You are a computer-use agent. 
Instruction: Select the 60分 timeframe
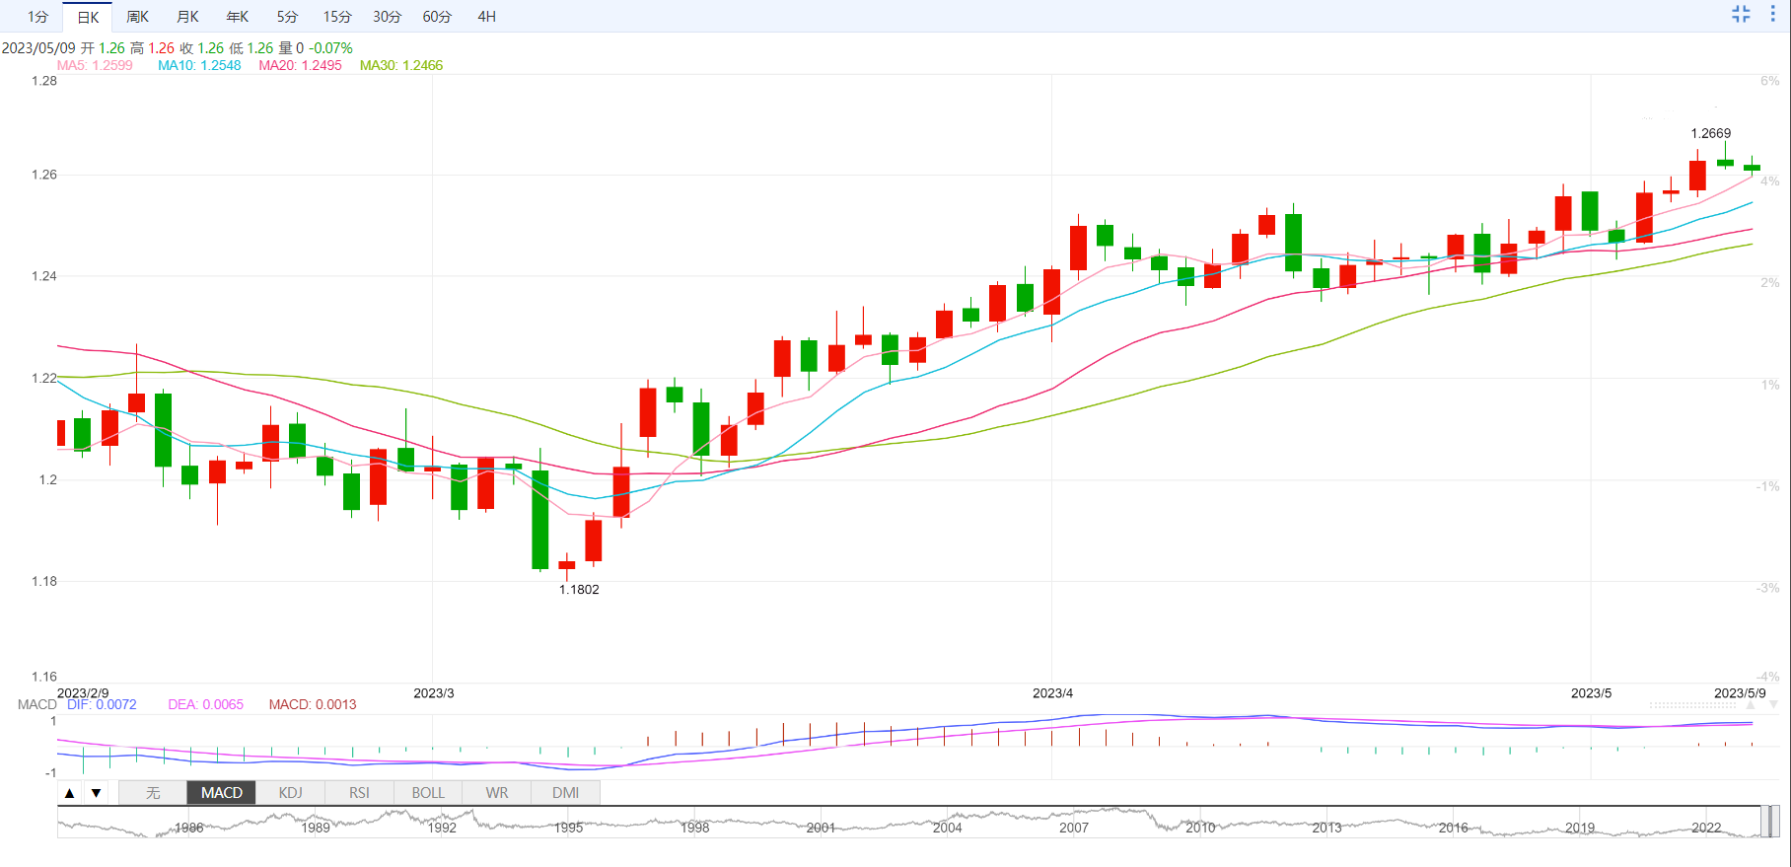tap(437, 17)
